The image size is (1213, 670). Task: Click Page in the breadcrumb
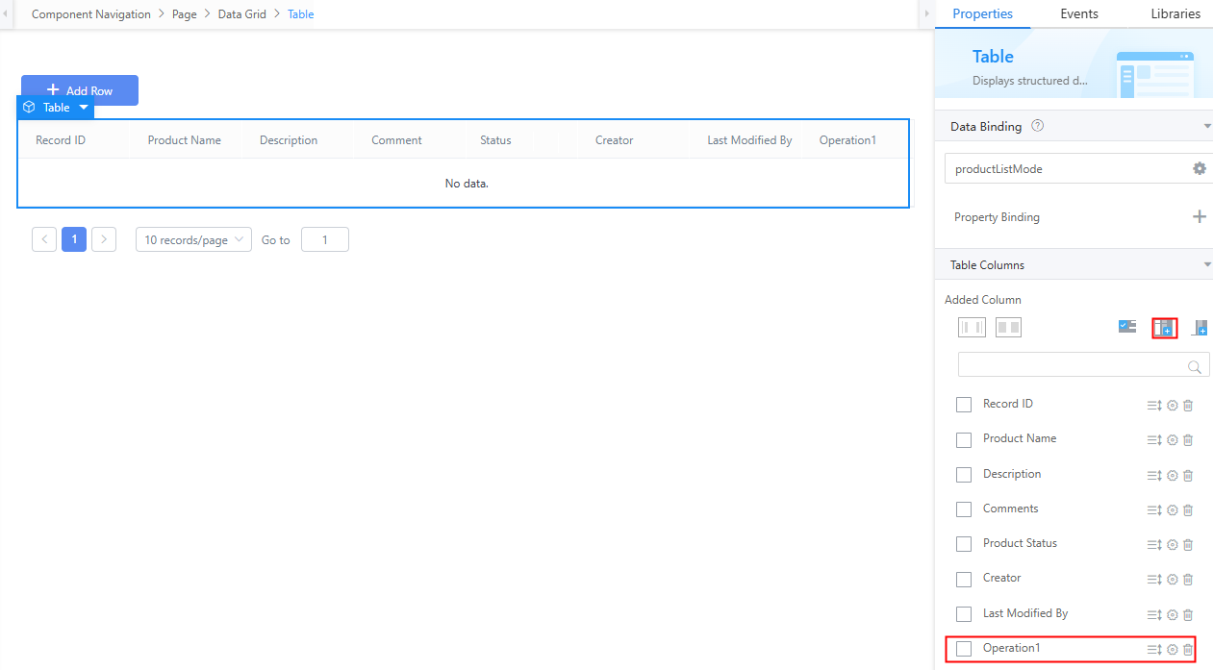pos(185,14)
